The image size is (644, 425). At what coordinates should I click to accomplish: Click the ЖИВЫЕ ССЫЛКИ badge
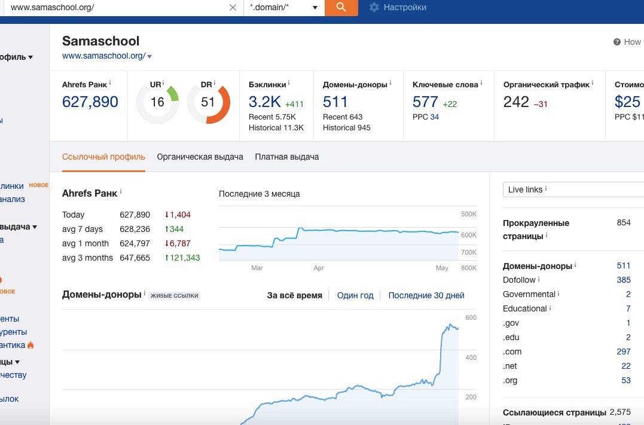(174, 296)
